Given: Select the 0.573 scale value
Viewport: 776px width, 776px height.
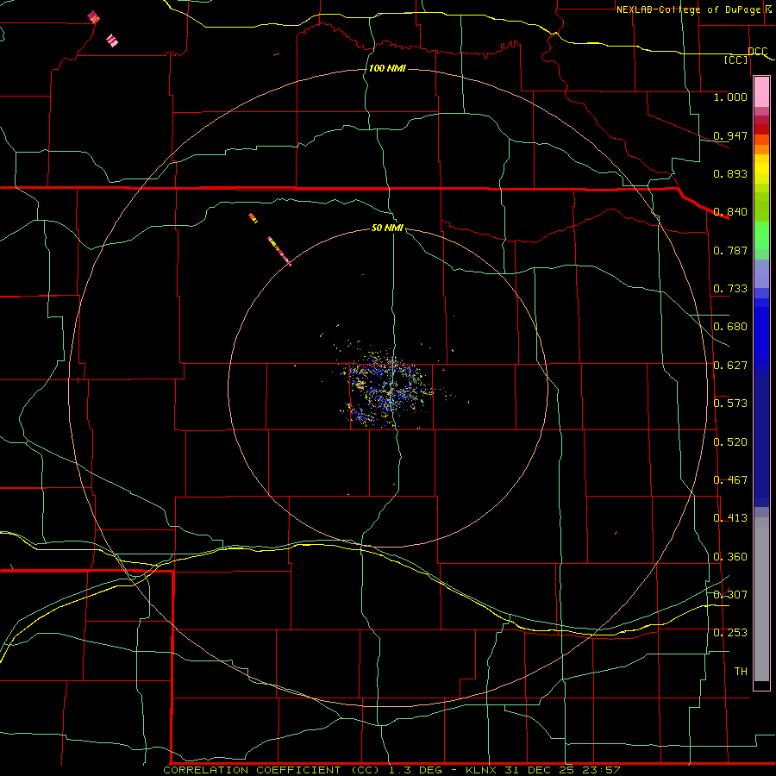Looking at the screenshot, I should [730, 404].
